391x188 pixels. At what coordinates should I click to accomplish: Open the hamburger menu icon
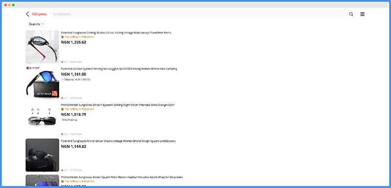[x=363, y=14]
